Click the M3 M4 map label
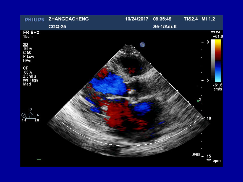The image size is (243, 182). click(x=215, y=32)
